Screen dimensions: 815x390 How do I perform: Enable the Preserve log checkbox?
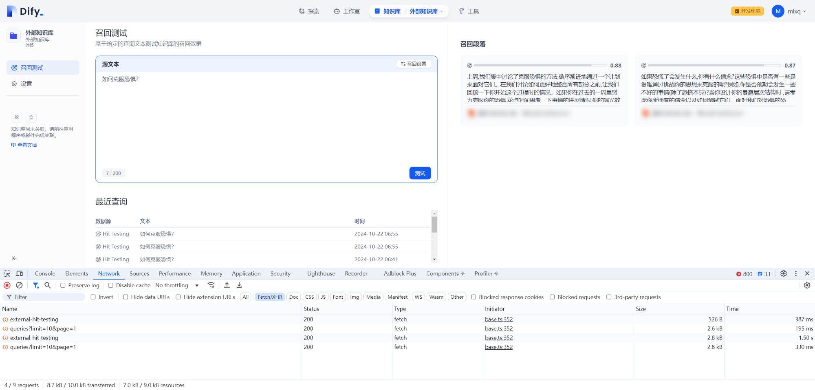point(63,285)
